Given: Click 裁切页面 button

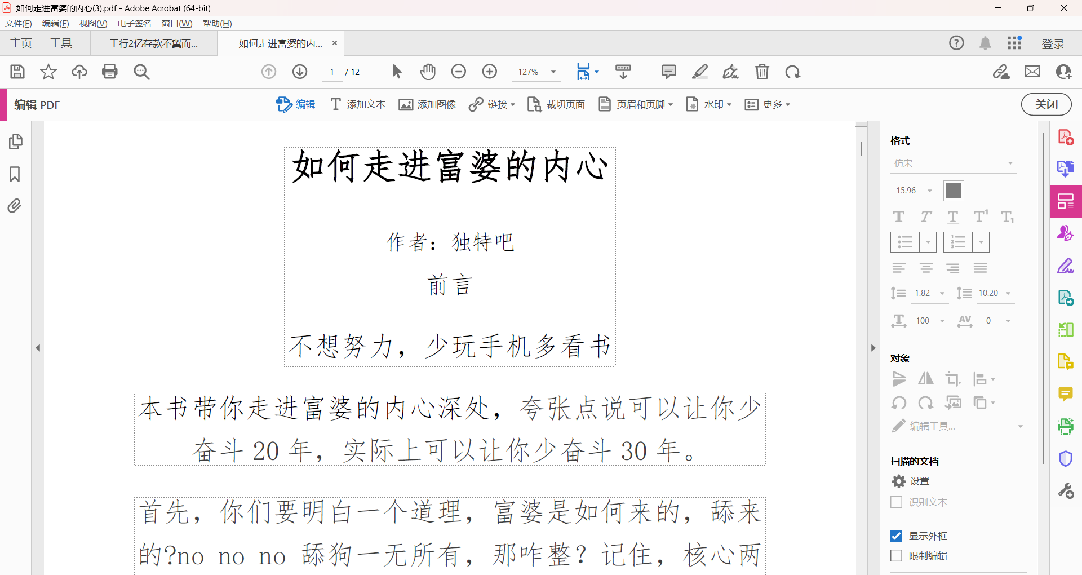Looking at the screenshot, I should [x=556, y=104].
